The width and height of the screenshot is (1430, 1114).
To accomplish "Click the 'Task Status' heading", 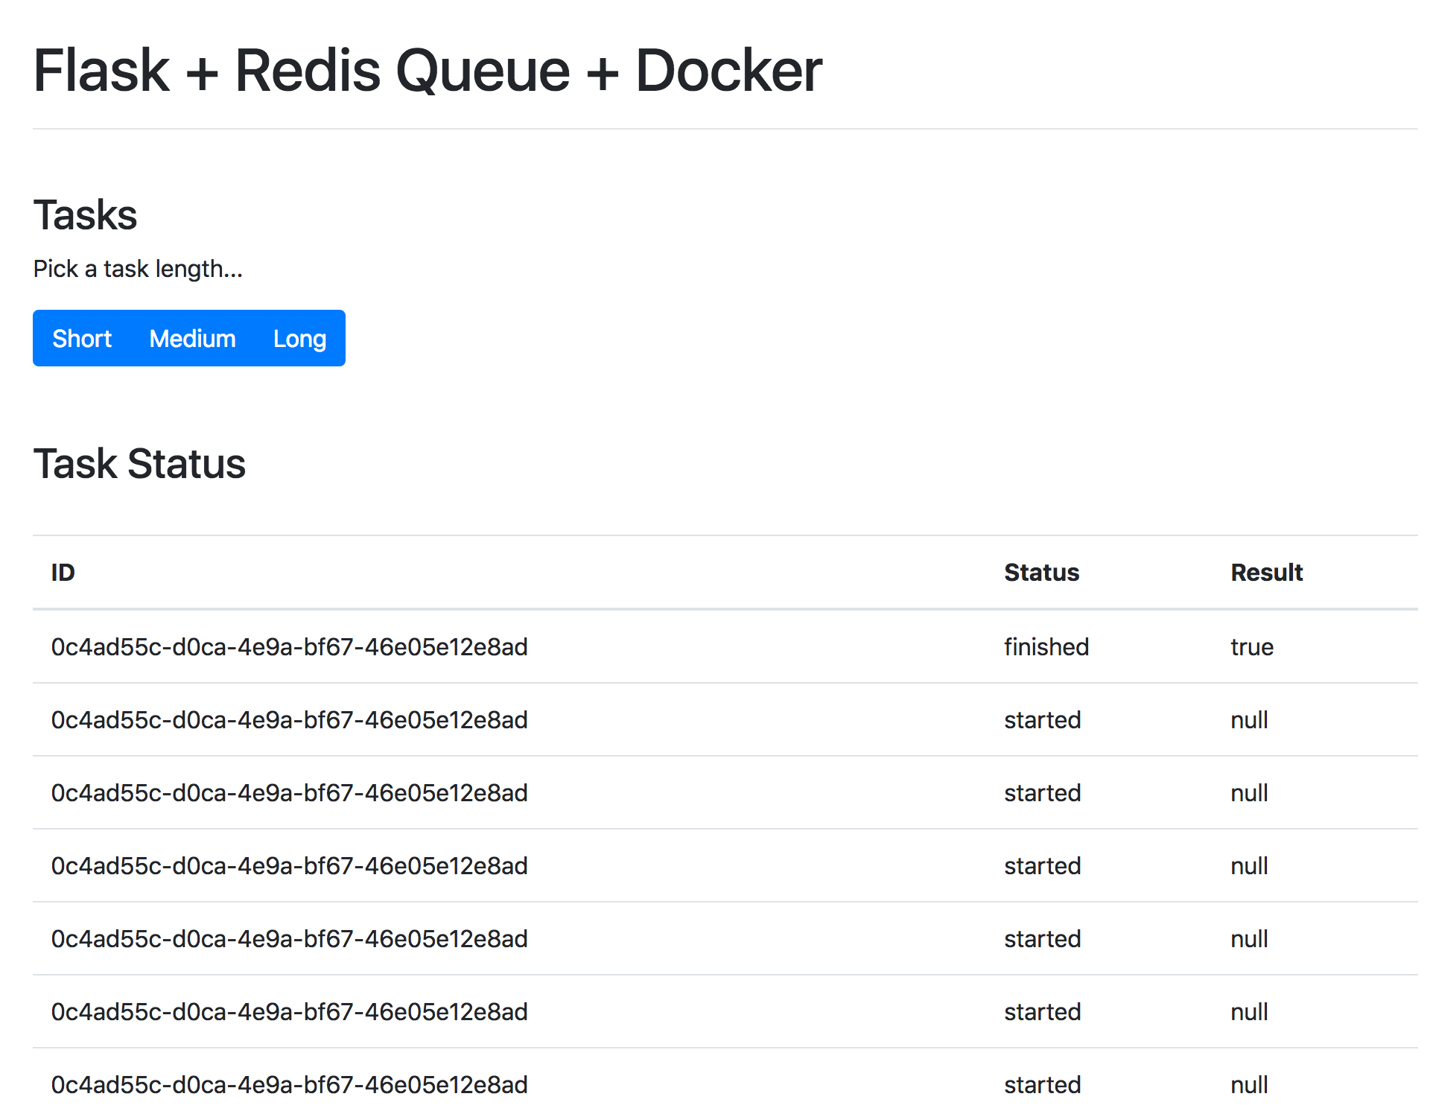I will tap(139, 464).
